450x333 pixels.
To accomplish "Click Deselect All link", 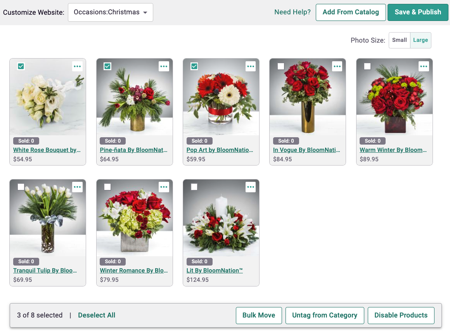I will [x=97, y=315].
